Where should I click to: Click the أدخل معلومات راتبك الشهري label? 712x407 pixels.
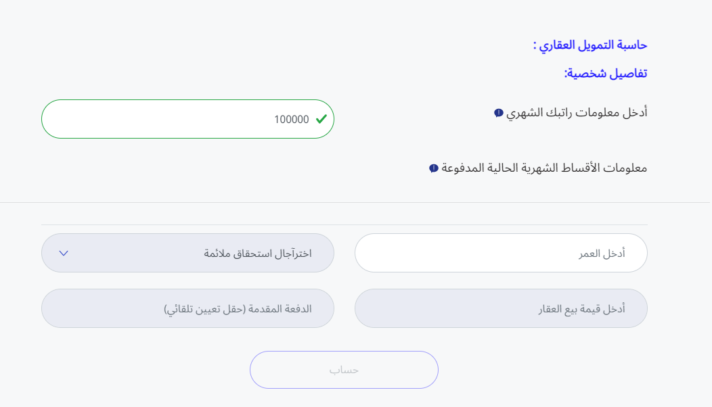[x=577, y=112]
